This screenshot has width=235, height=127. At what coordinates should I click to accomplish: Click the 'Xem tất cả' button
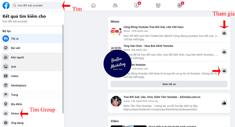point(169,84)
